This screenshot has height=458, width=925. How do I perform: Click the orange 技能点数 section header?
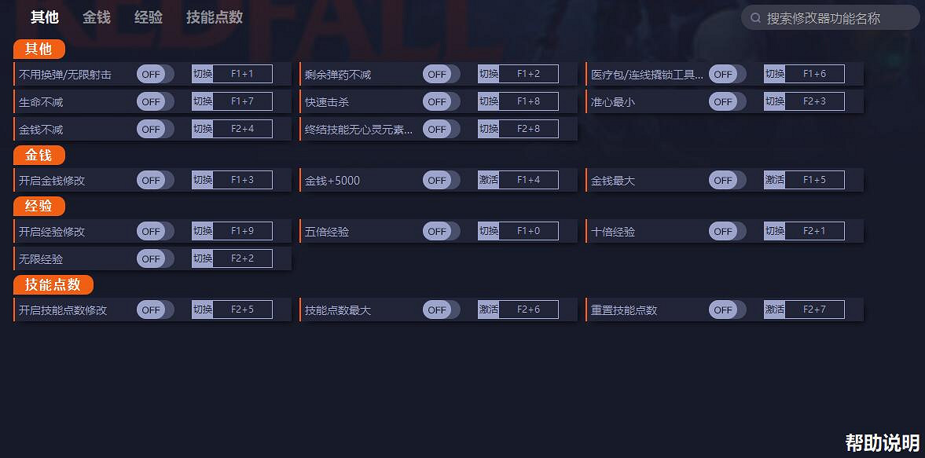pos(53,284)
